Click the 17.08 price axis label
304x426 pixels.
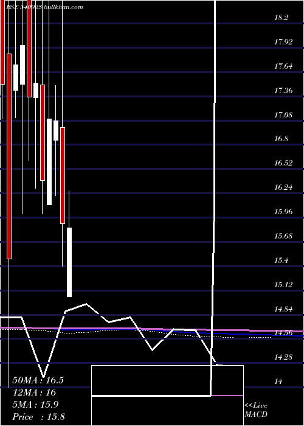click(283, 114)
